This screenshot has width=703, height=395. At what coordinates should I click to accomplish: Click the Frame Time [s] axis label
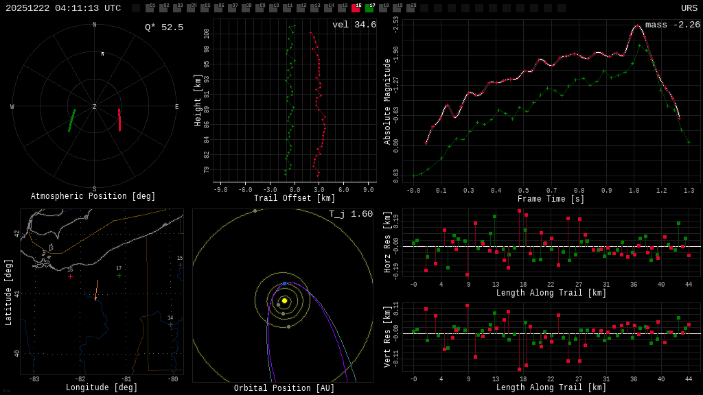(x=551, y=199)
